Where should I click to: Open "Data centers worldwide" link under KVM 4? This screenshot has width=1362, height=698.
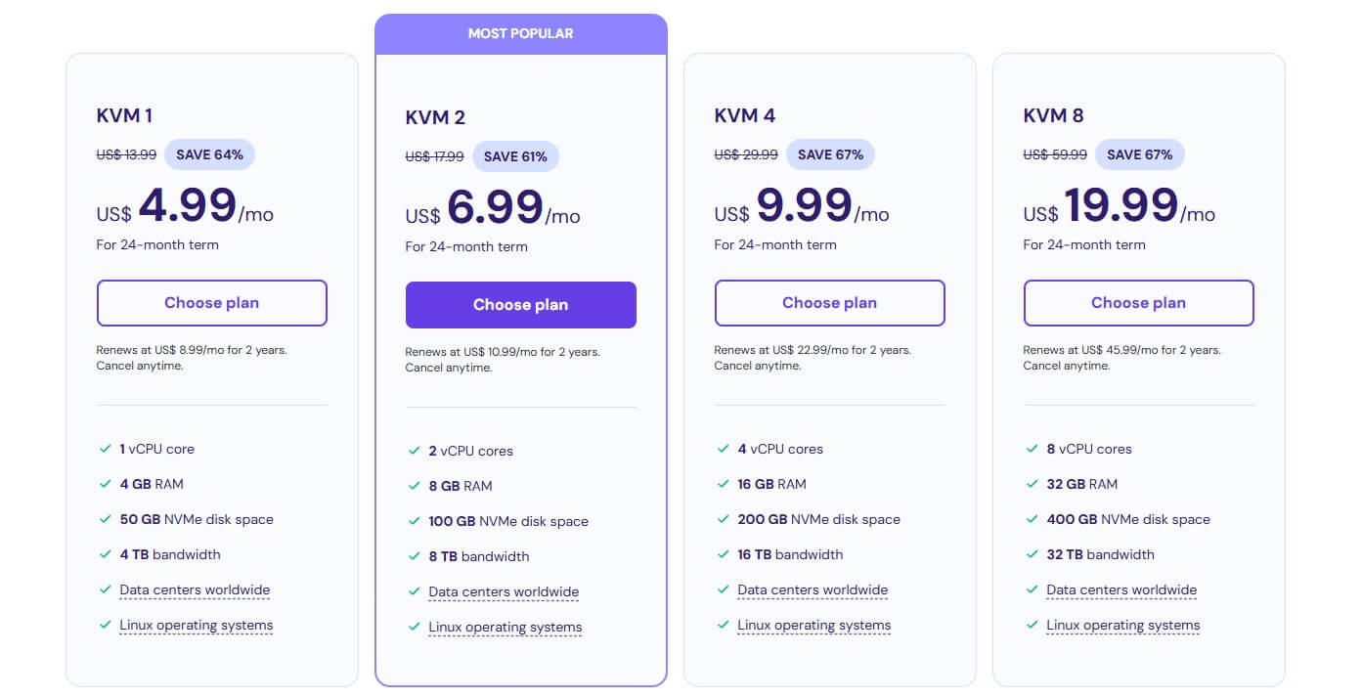[813, 589]
